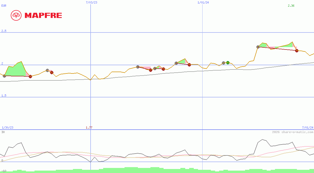The height and width of the screenshot is (173, 314).
Task: Open the share-o-matic.com watermark link
Action: (x=292, y=132)
